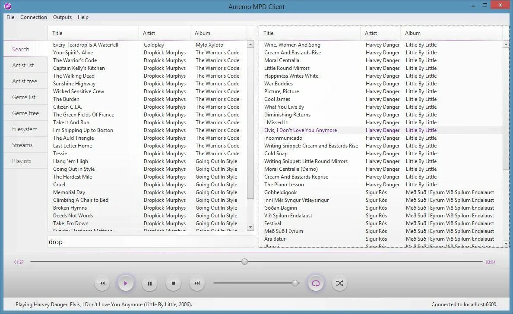
Task: Click the playlist Title column header
Action: tap(310, 33)
